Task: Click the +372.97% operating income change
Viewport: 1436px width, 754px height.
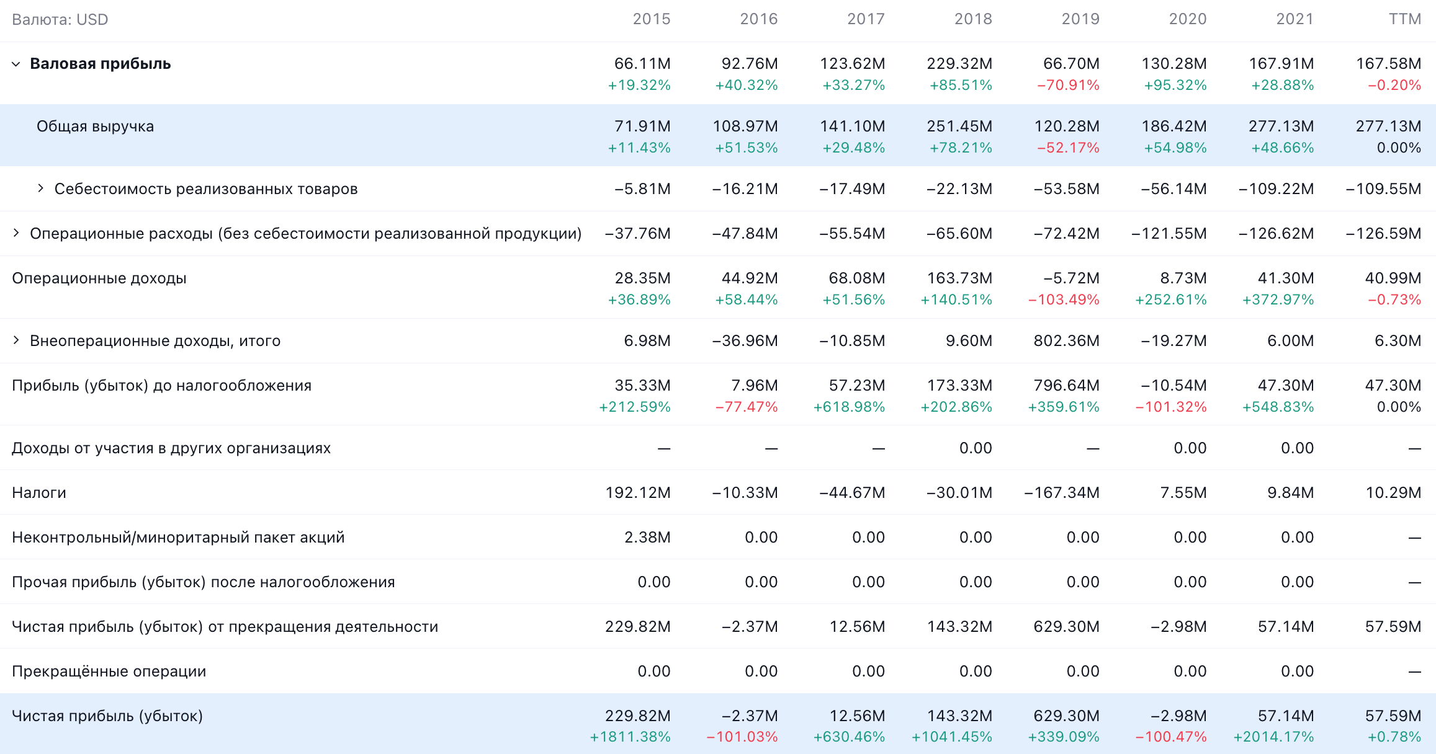Action: [1278, 300]
